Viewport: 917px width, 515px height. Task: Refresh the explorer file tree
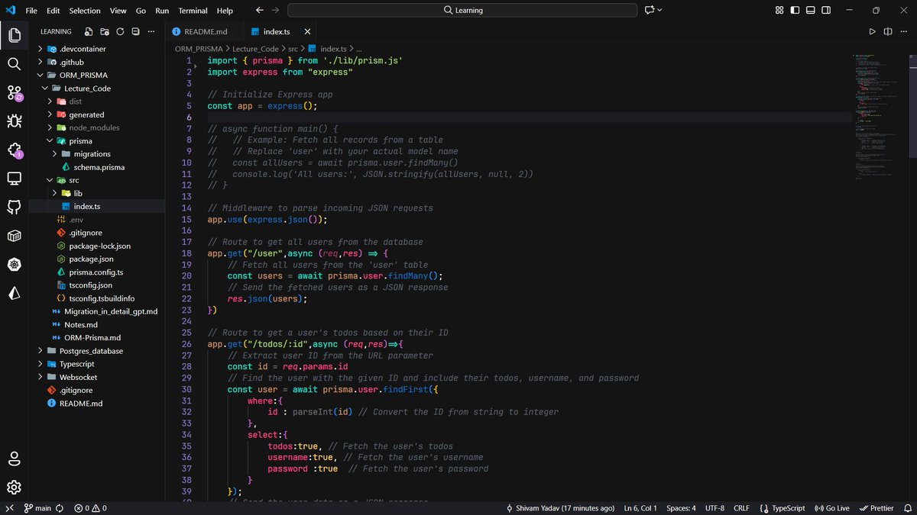click(120, 32)
